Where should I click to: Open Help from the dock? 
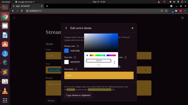5,54
